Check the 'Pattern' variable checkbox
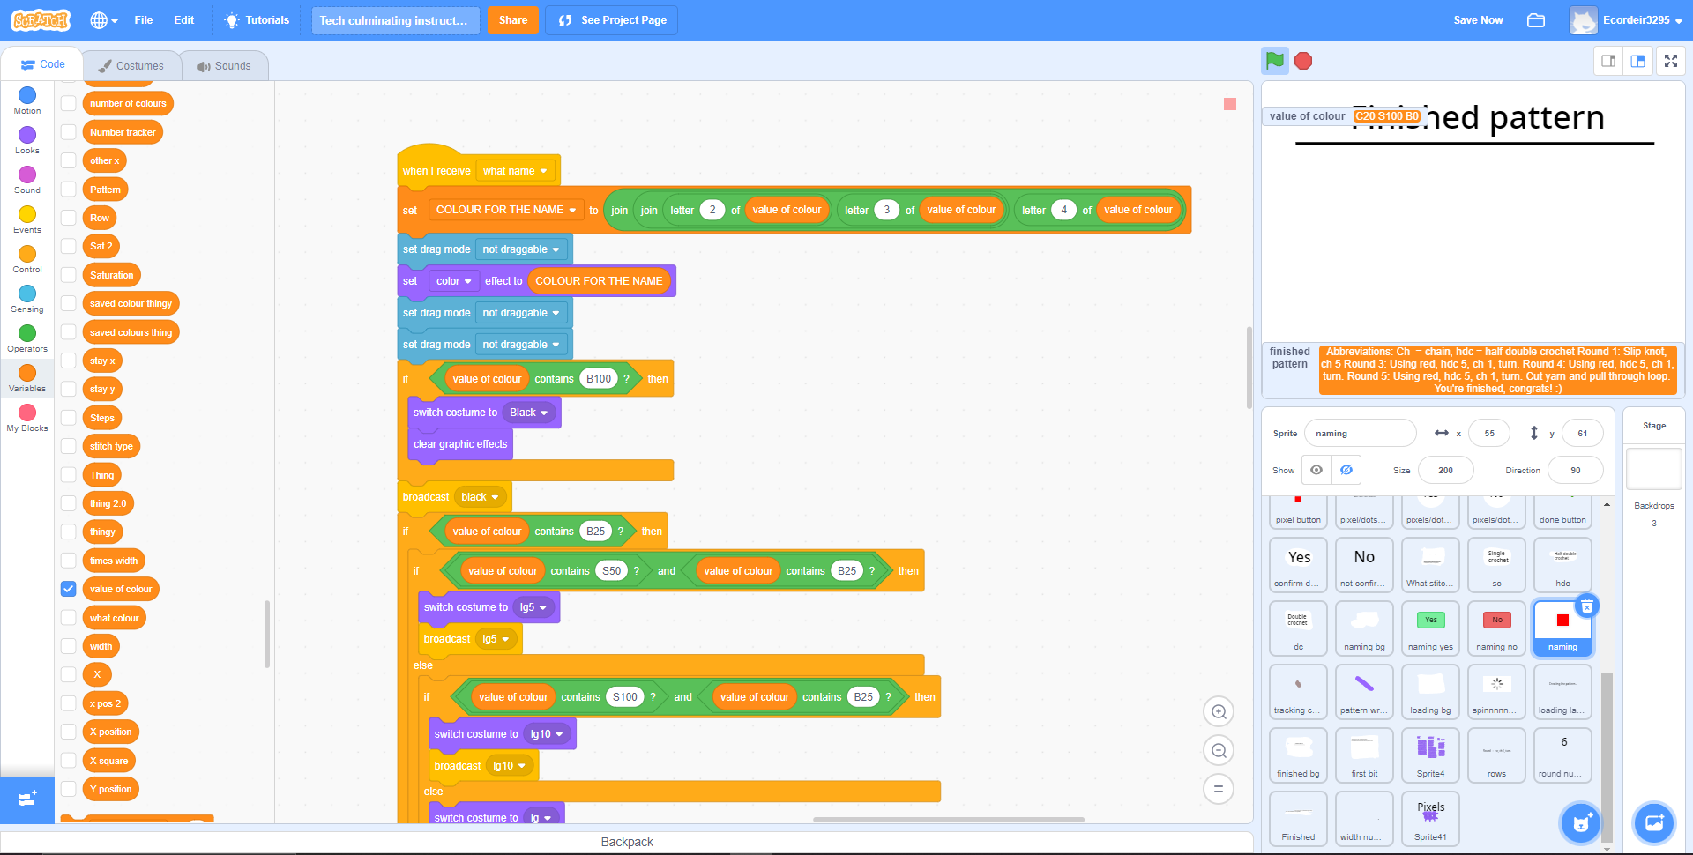Viewport: 1693px width, 855px height. pos(68,189)
